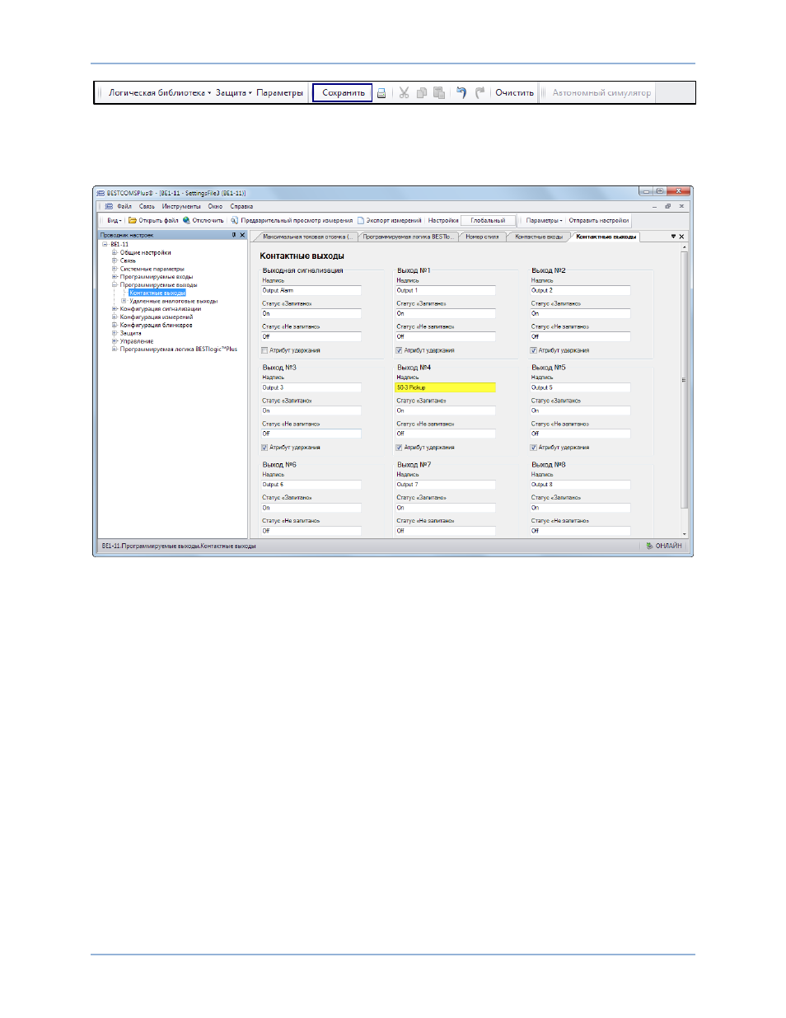Switch to the Контактные входы tab
Image resolution: width=786 pixels, height=1018 pixels.
click(x=539, y=237)
